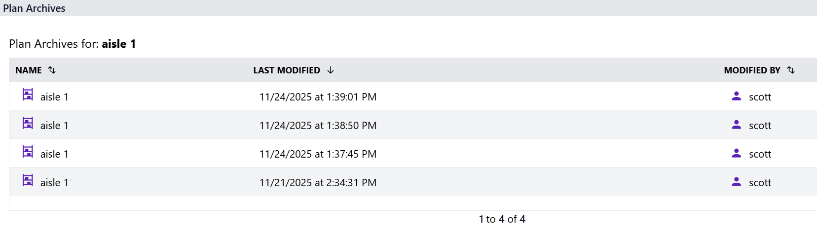Click the 1 to 4 of 4 pagination text
This screenshot has width=817, height=232.
pyautogui.click(x=502, y=219)
